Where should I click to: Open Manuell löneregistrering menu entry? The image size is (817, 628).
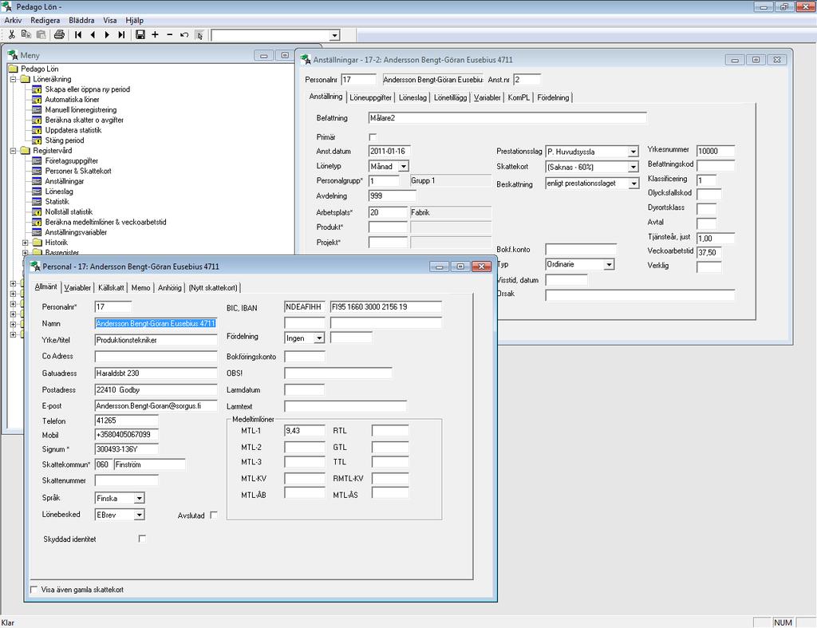[81, 109]
